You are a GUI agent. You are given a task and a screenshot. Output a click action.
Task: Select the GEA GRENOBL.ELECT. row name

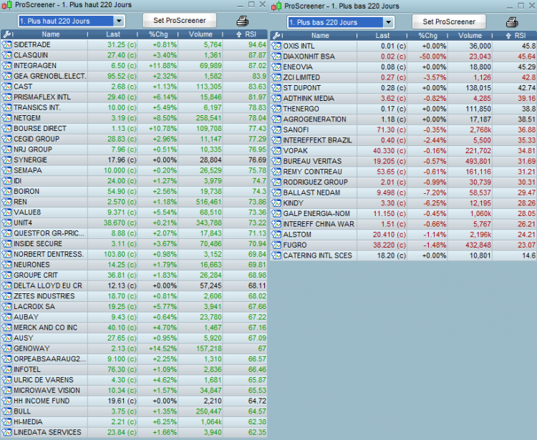tap(50, 77)
